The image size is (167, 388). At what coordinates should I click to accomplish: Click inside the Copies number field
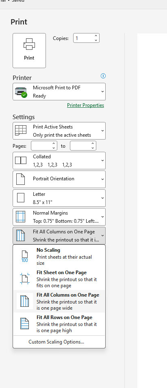point(84,38)
